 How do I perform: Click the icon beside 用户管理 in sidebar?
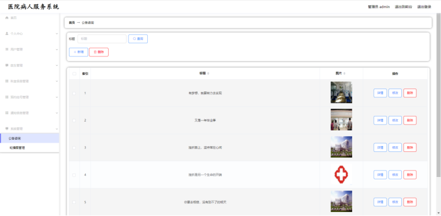7,49
